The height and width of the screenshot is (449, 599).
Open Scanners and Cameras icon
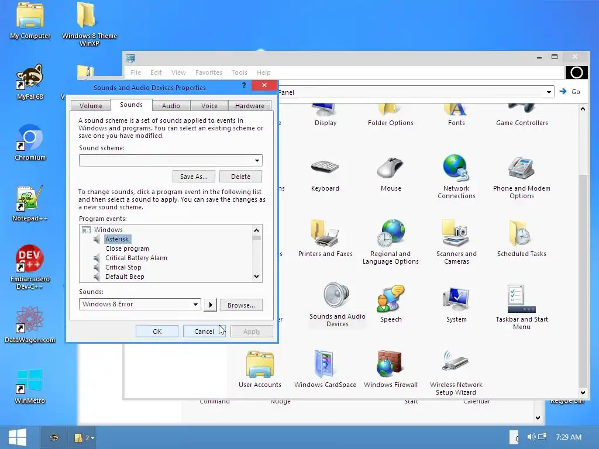click(456, 243)
